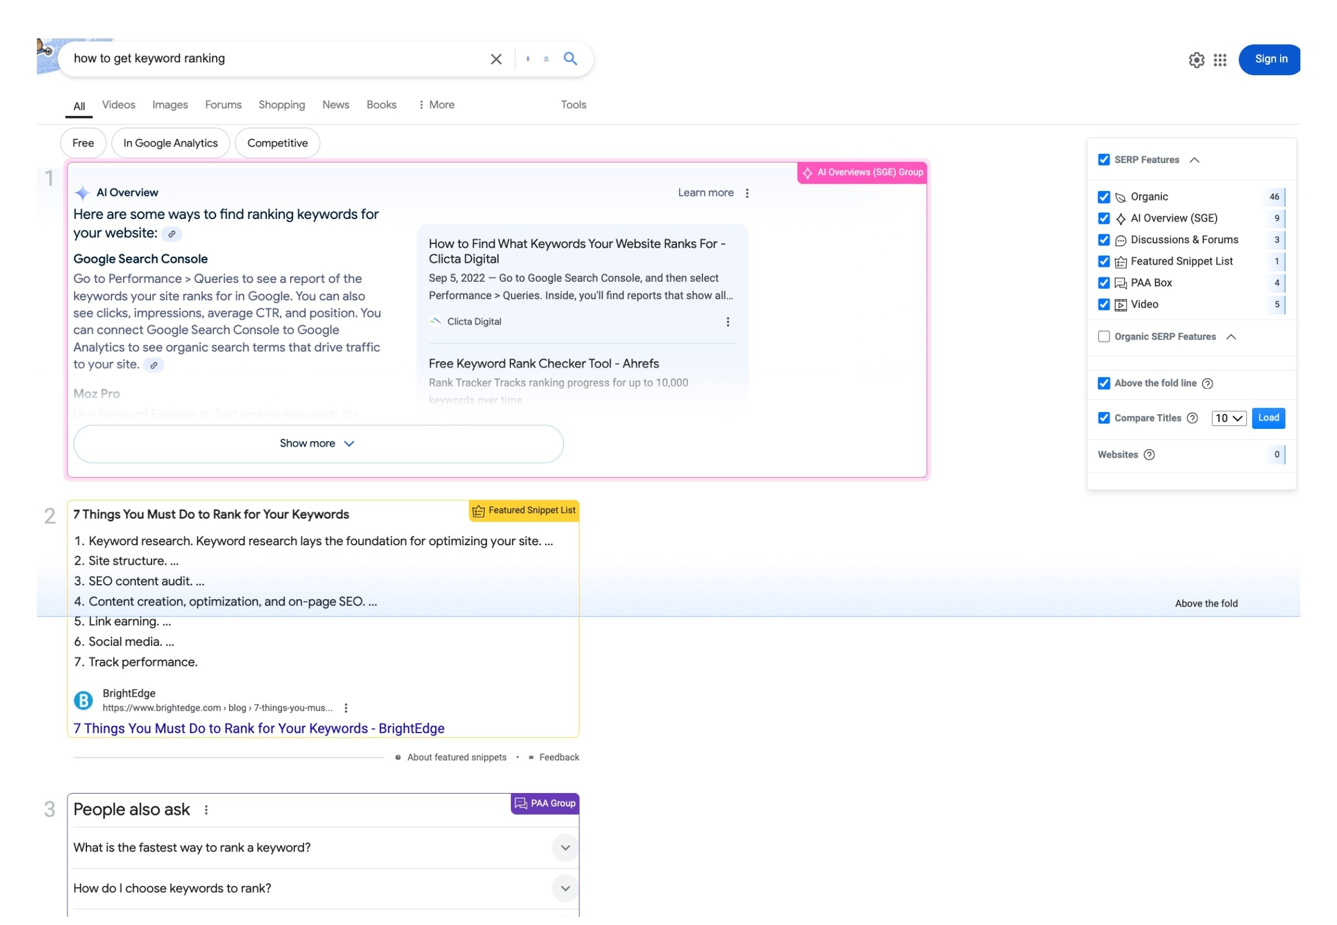This screenshot has height=925, width=1337.
Task: Collapse the Organic SERP Features chevron
Action: [1231, 337]
